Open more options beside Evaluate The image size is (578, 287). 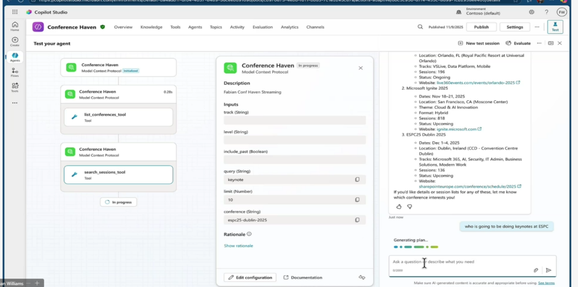[539, 43]
